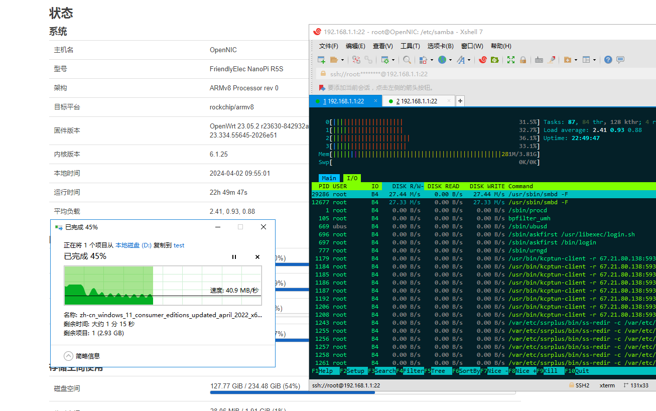Click the copy speed graph in dialog
Viewport: 656px width, 411px height.
coord(163,286)
